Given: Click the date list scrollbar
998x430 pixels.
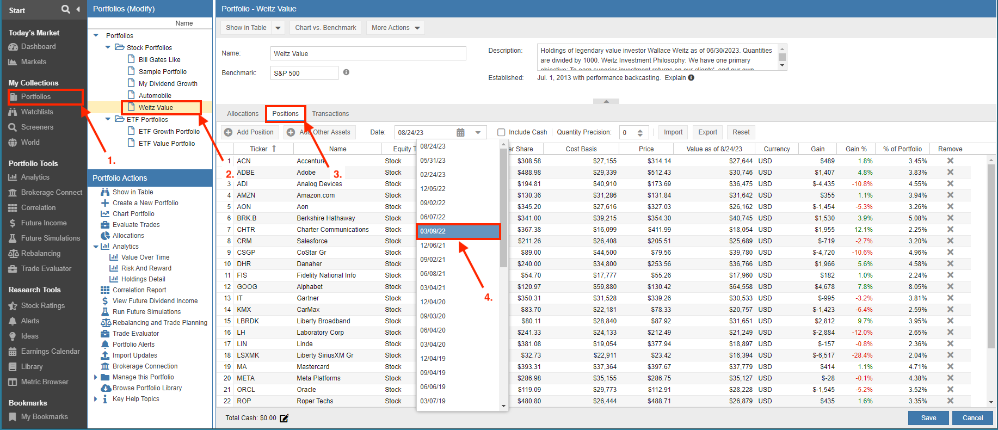Looking at the screenshot, I should click(x=503, y=207).
